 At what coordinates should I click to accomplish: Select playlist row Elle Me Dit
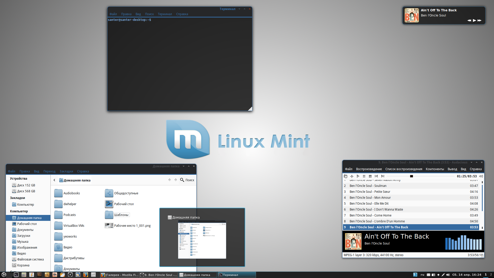pyautogui.click(x=411, y=204)
